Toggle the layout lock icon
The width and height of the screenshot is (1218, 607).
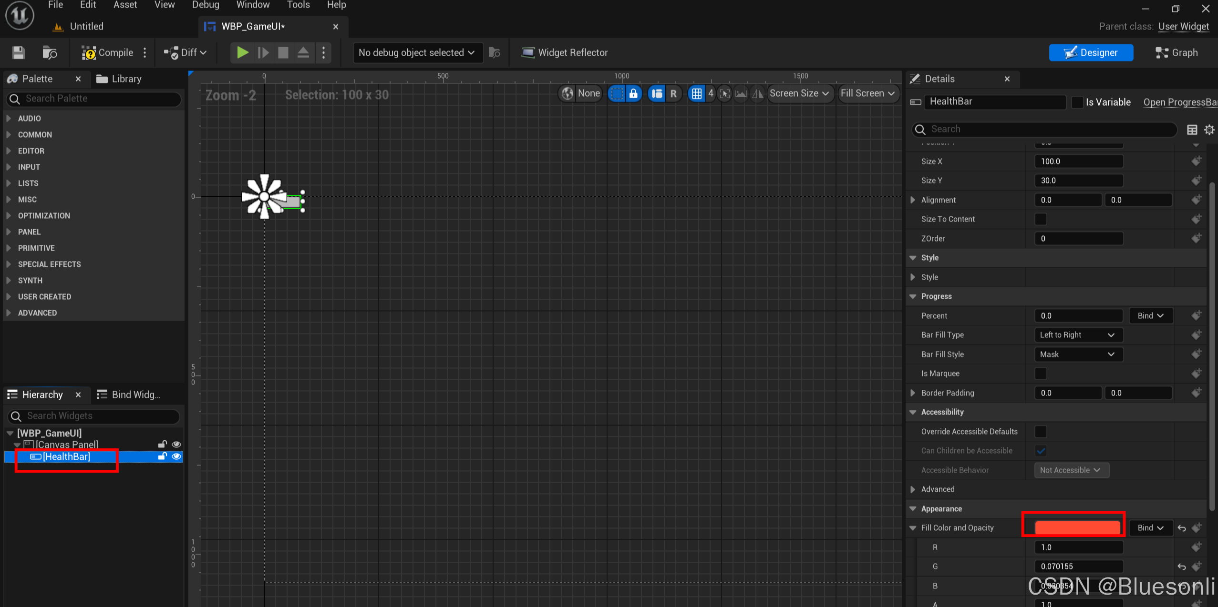(x=633, y=93)
